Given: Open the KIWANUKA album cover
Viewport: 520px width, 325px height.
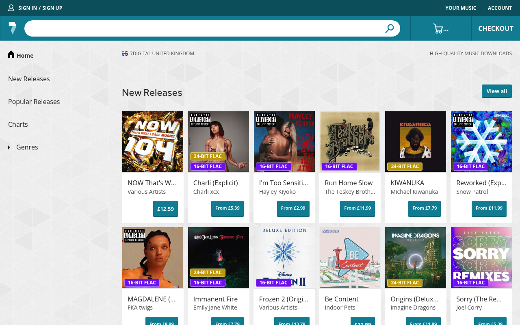Looking at the screenshot, I should tap(416, 141).
